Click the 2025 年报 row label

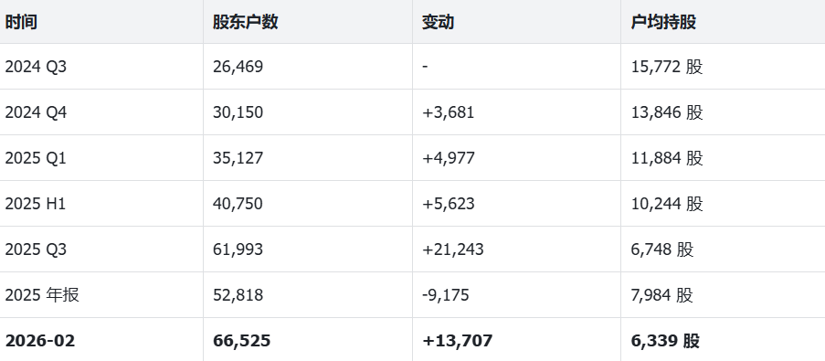click(42, 294)
